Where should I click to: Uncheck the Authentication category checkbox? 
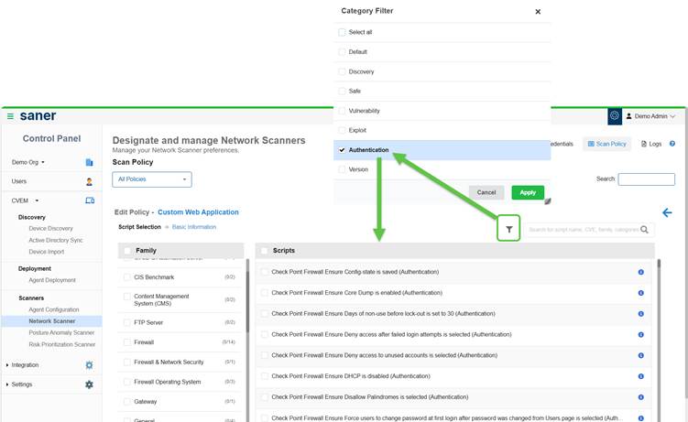coord(342,149)
